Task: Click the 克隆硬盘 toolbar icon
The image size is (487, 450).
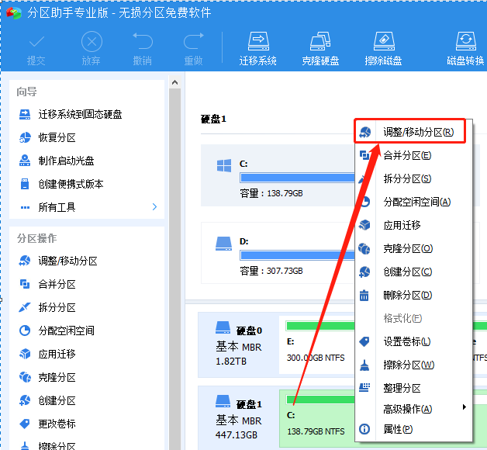Action: coord(320,48)
